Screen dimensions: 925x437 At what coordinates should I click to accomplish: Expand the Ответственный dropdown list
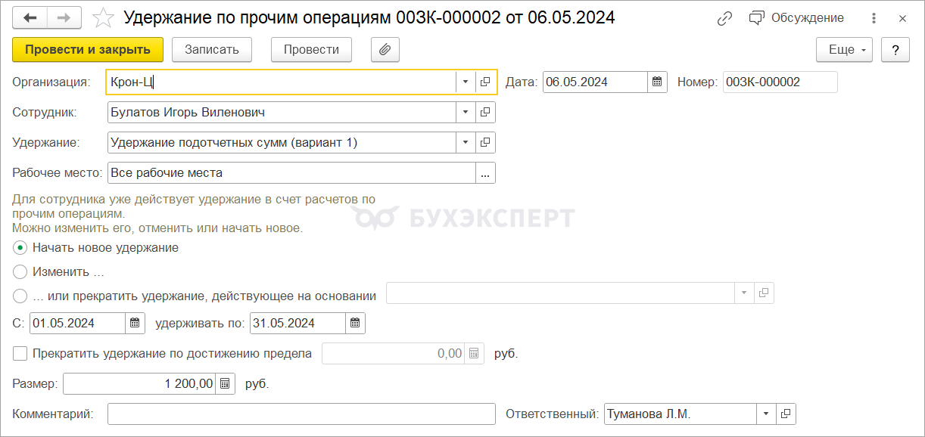(x=766, y=414)
